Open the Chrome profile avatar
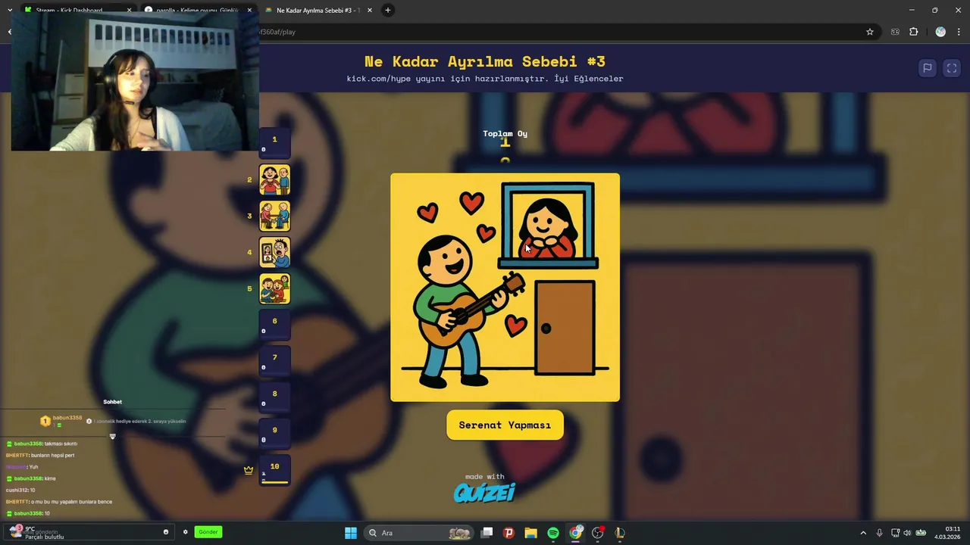The image size is (970, 545). tap(940, 32)
